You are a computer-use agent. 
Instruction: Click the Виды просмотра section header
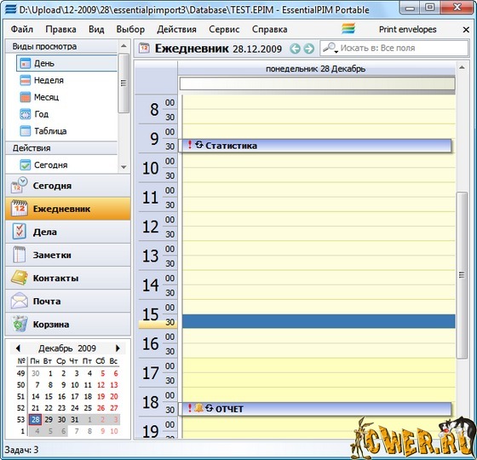coord(61,47)
